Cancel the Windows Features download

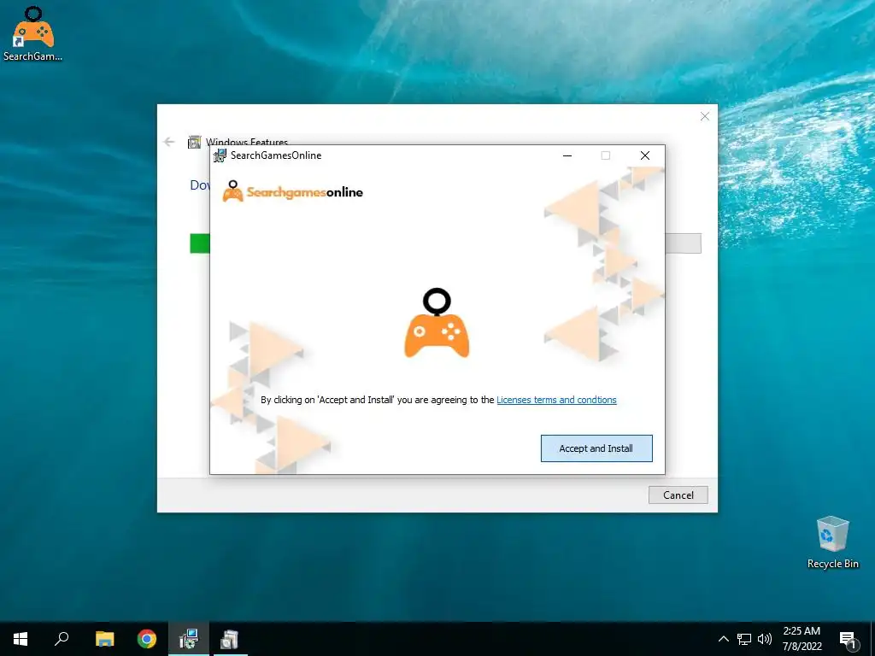pos(678,495)
